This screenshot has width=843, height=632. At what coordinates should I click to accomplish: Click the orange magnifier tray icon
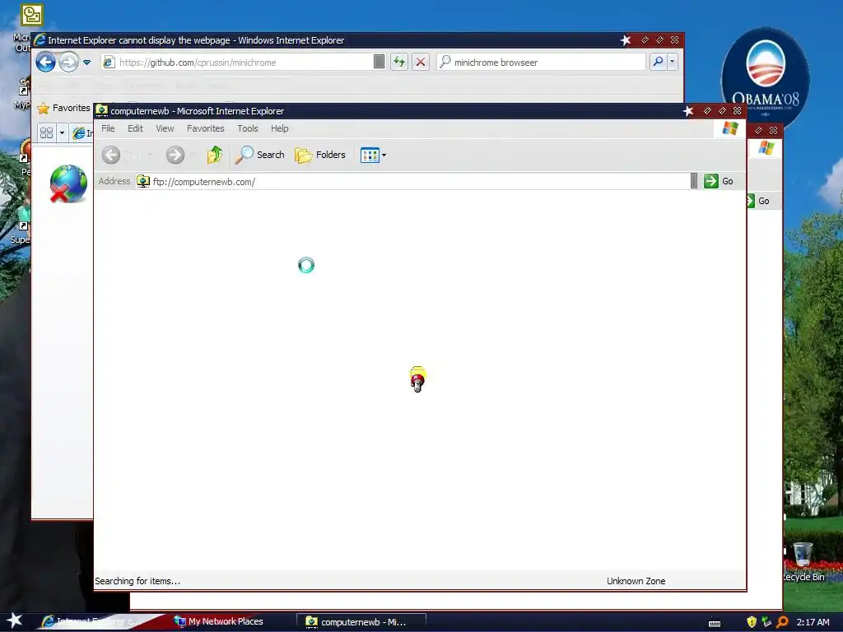pyautogui.click(x=782, y=622)
